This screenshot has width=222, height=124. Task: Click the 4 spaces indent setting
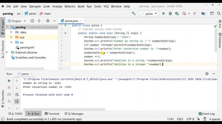pyautogui.click(x=215, y=119)
